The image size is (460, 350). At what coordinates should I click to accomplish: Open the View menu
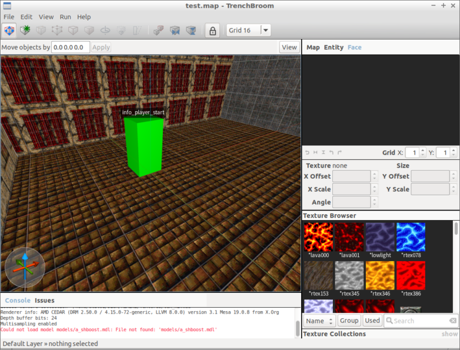point(46,17)
